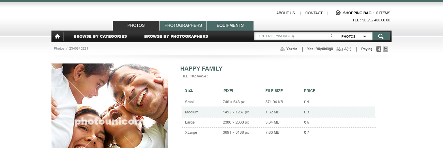This screenshot has width=443, height=148.
Task: Open BROWSE BY PHOTOGRAPHERS menu
Action: coord(176,36)
